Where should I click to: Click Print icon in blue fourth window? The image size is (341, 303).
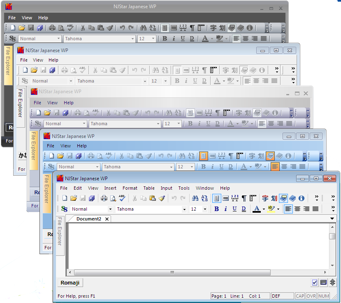tap(90, 156)
